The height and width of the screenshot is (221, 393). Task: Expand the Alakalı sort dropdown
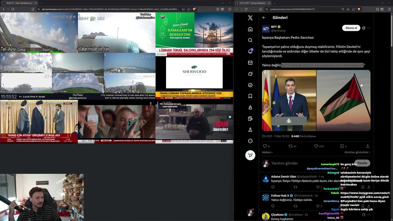(267, 152)
